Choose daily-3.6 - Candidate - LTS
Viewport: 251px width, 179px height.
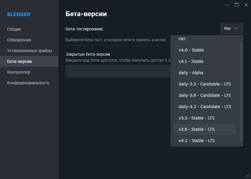[204, 95]
